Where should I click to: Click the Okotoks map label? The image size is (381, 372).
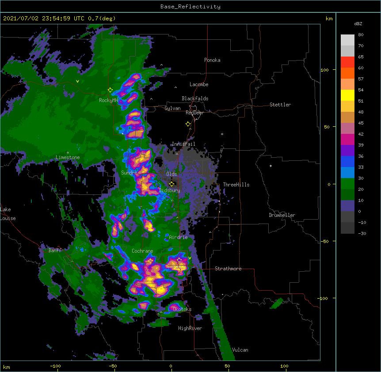coord(182,309)
